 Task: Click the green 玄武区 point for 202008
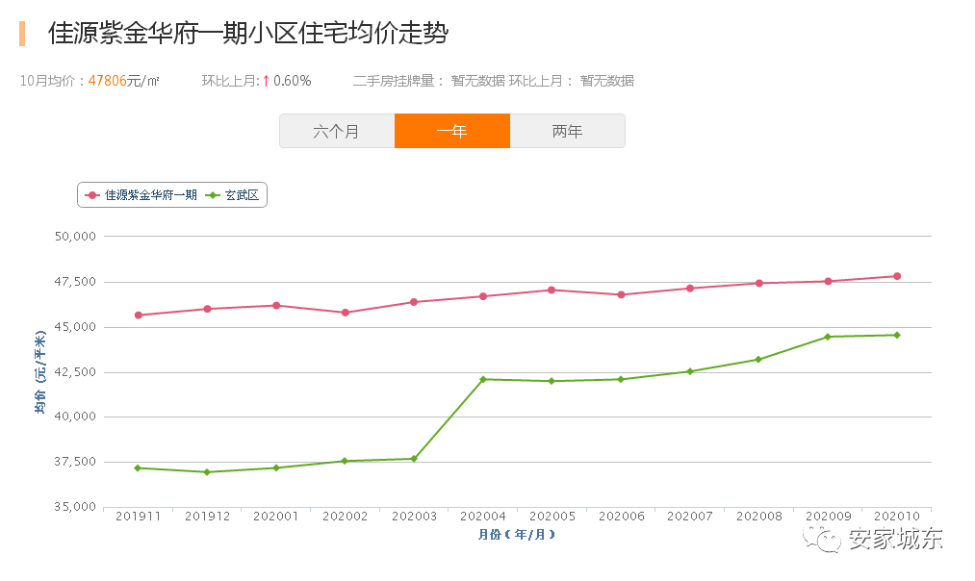point(758,359)
